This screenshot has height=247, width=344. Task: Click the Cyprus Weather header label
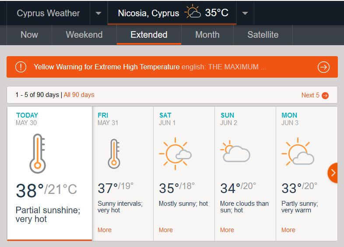tap(48, 13)
